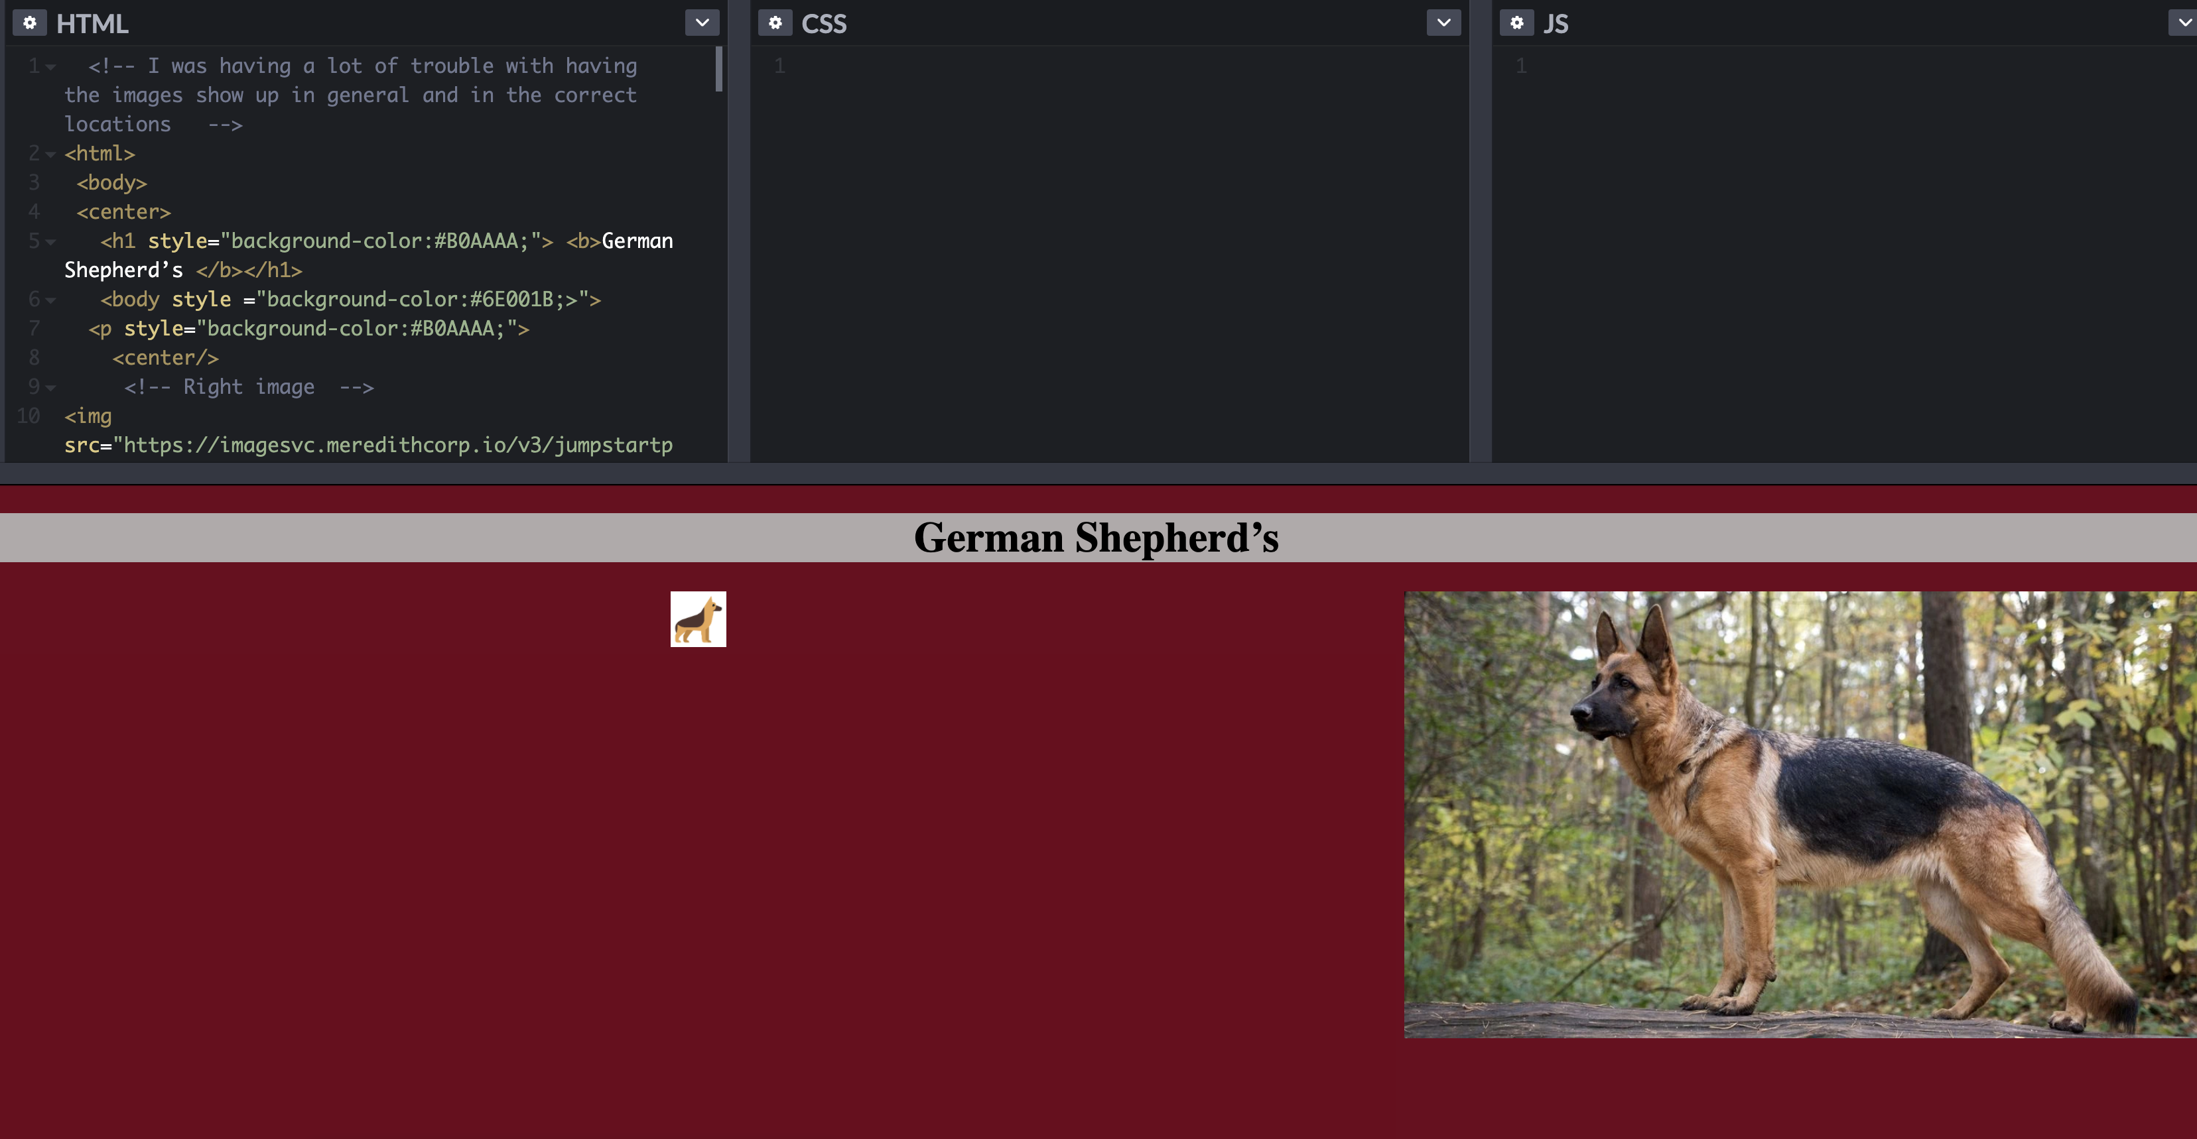Open CSS editor settings gear
Screen dimensions: 2197x1139
click(x=774, y=23)
